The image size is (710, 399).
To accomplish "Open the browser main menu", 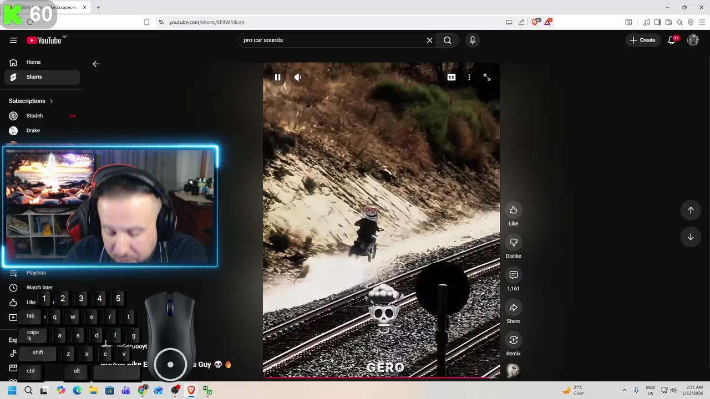I will click(x=702, y=22).
